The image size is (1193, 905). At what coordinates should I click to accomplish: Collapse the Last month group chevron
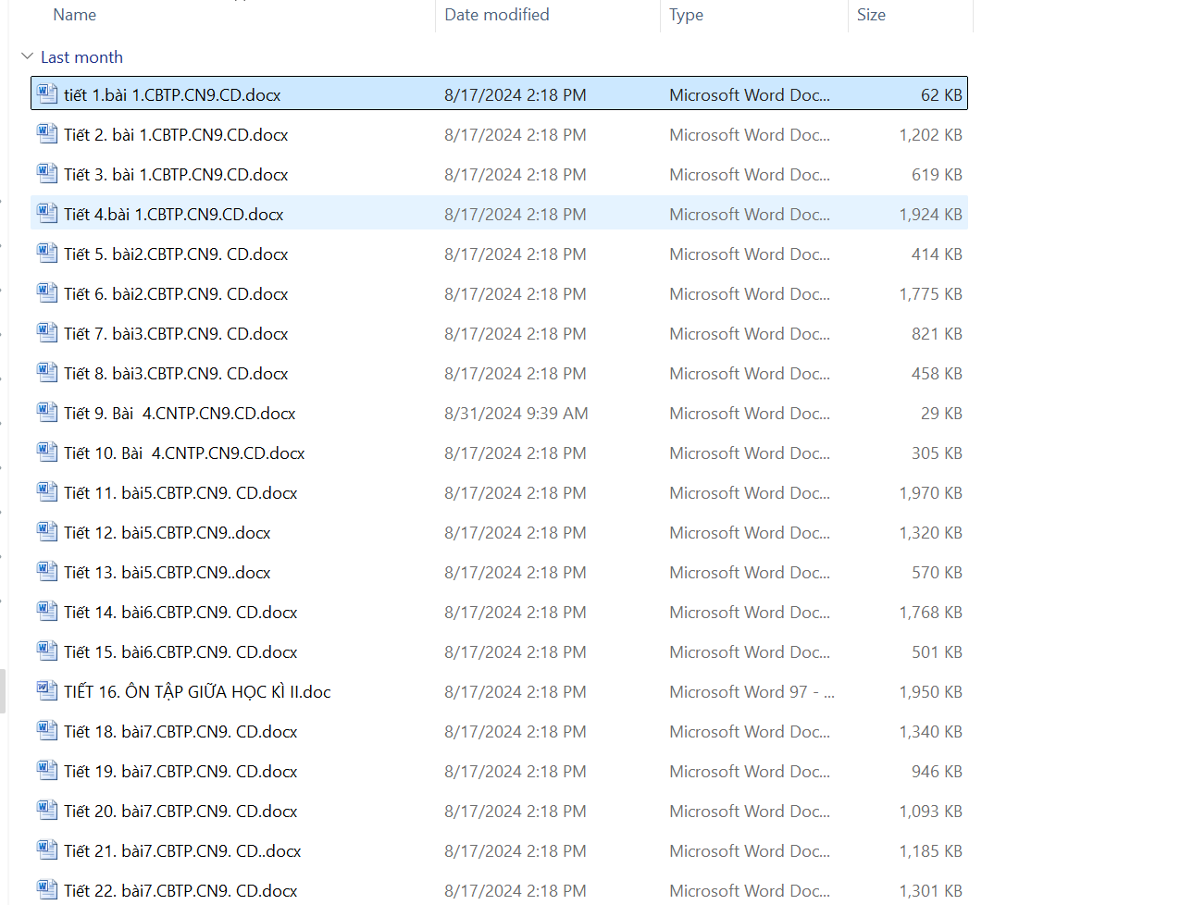click(x=27, y=56)
